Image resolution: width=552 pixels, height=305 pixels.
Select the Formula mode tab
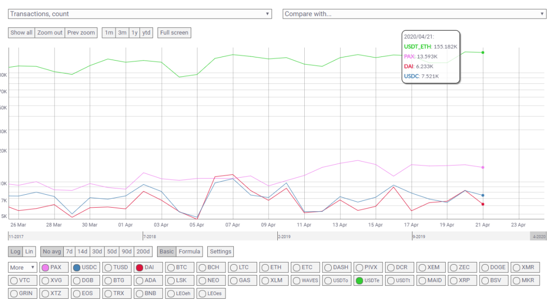189,252
